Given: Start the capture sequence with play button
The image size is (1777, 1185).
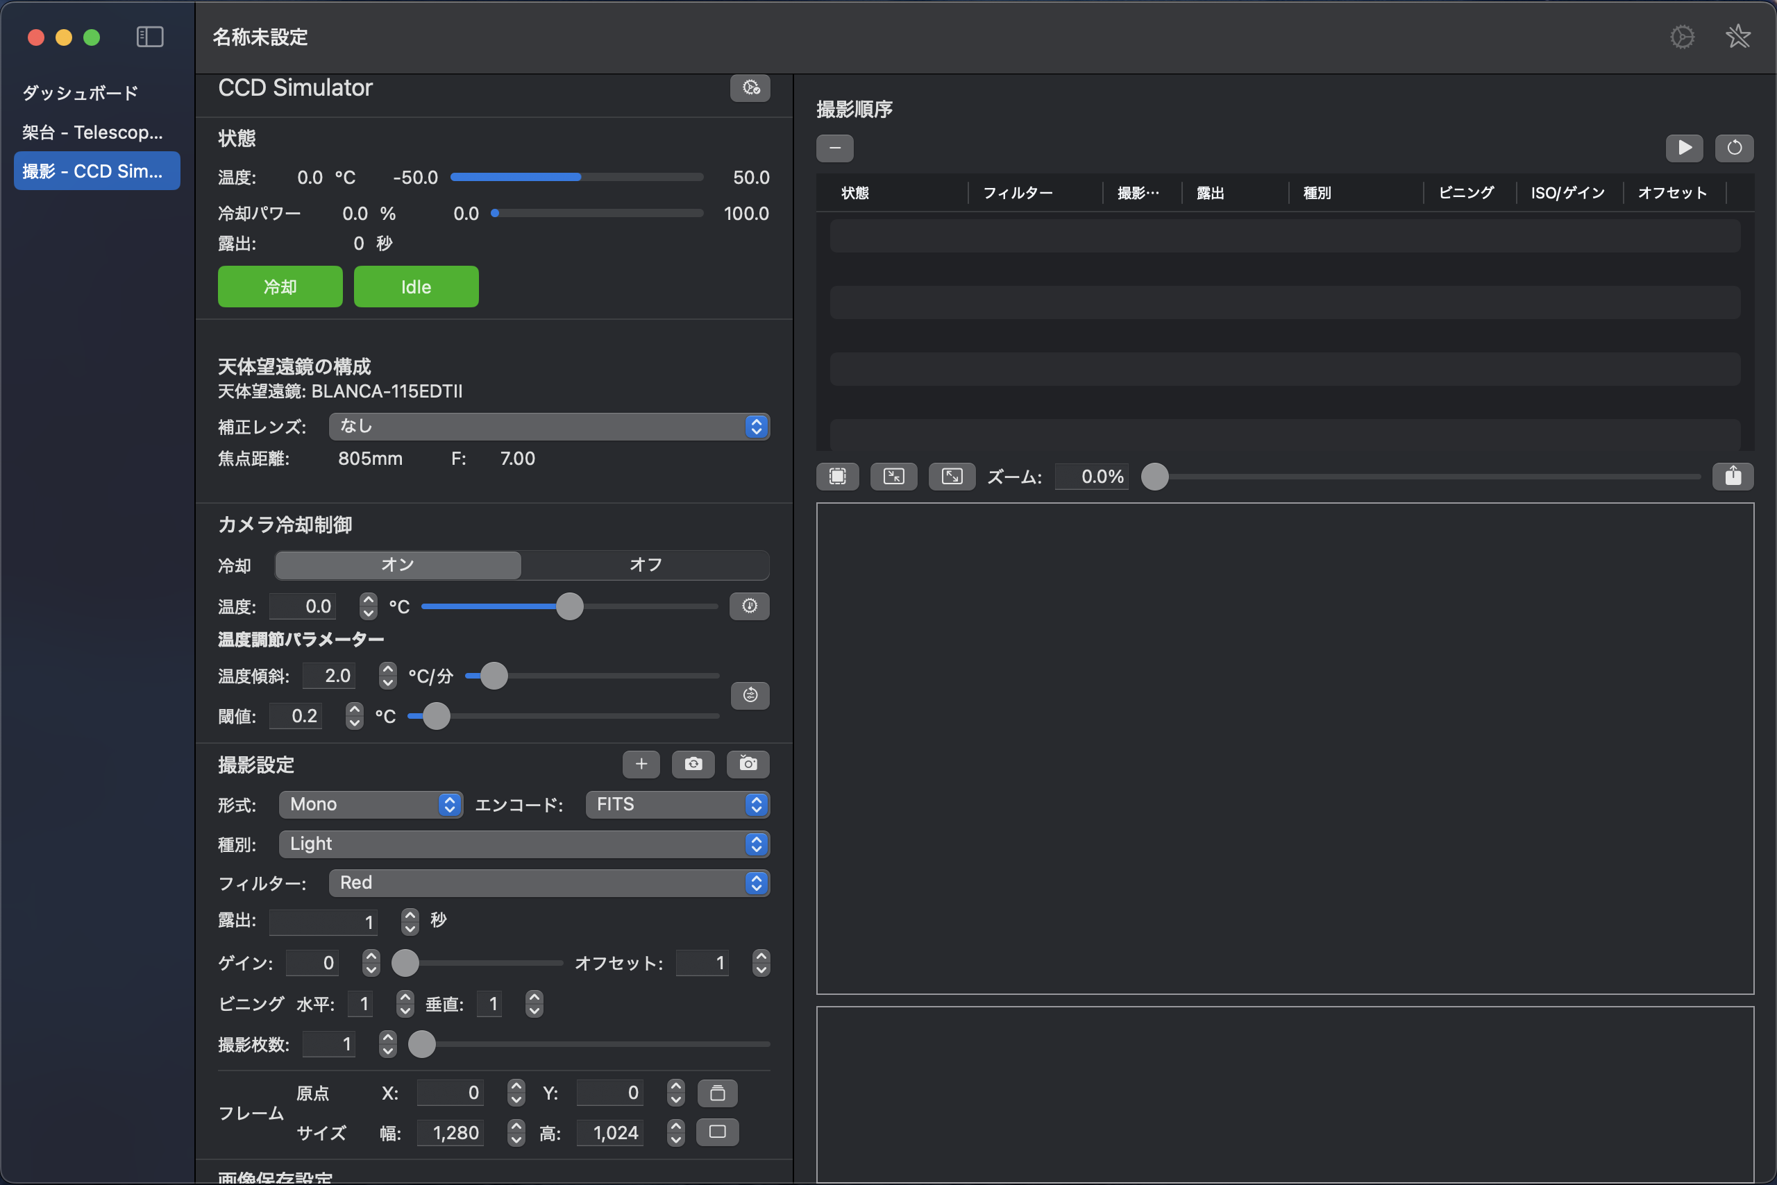Looking at the screenshot, I should click(1684, 147).
